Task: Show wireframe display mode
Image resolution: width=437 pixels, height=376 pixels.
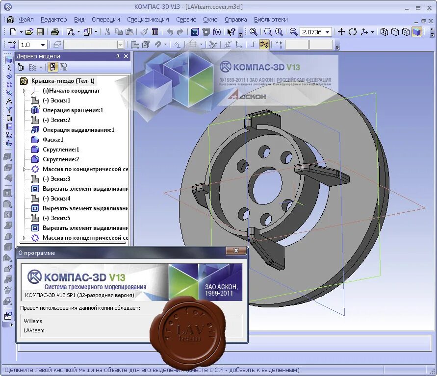Action: tap(384, 32)
